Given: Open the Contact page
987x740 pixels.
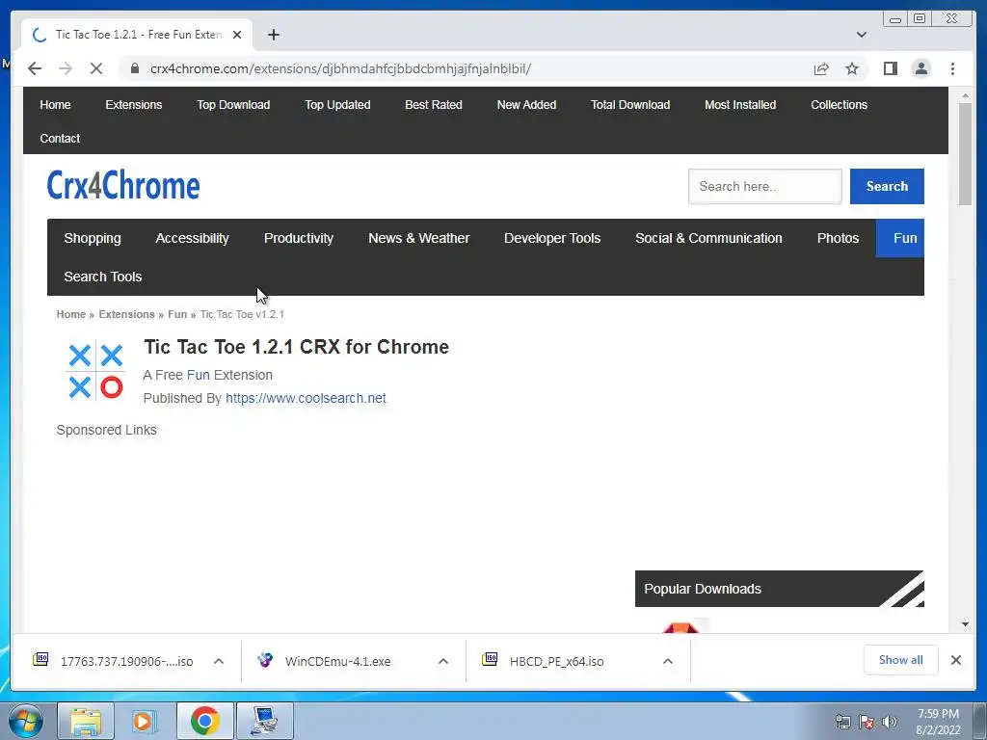Looking at the screenshot, I should click(60, 139).
